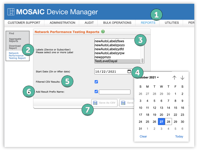Open the CUSTOMER SUPPORT tab
197x151 pixels.
pos(24,23)
